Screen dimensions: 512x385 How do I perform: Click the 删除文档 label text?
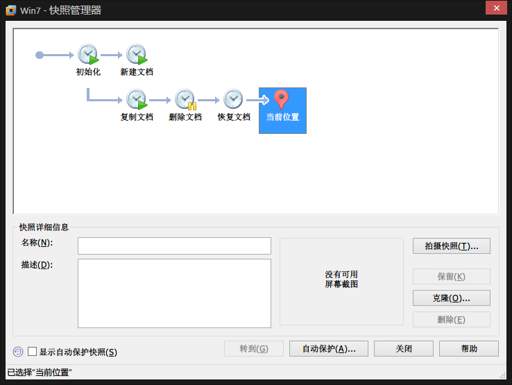[185, 117]
